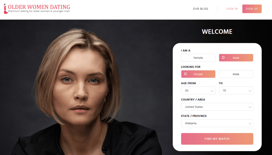Click the Find My Match button
Screen dimensions: 272x155
click(x=217, y=139)
